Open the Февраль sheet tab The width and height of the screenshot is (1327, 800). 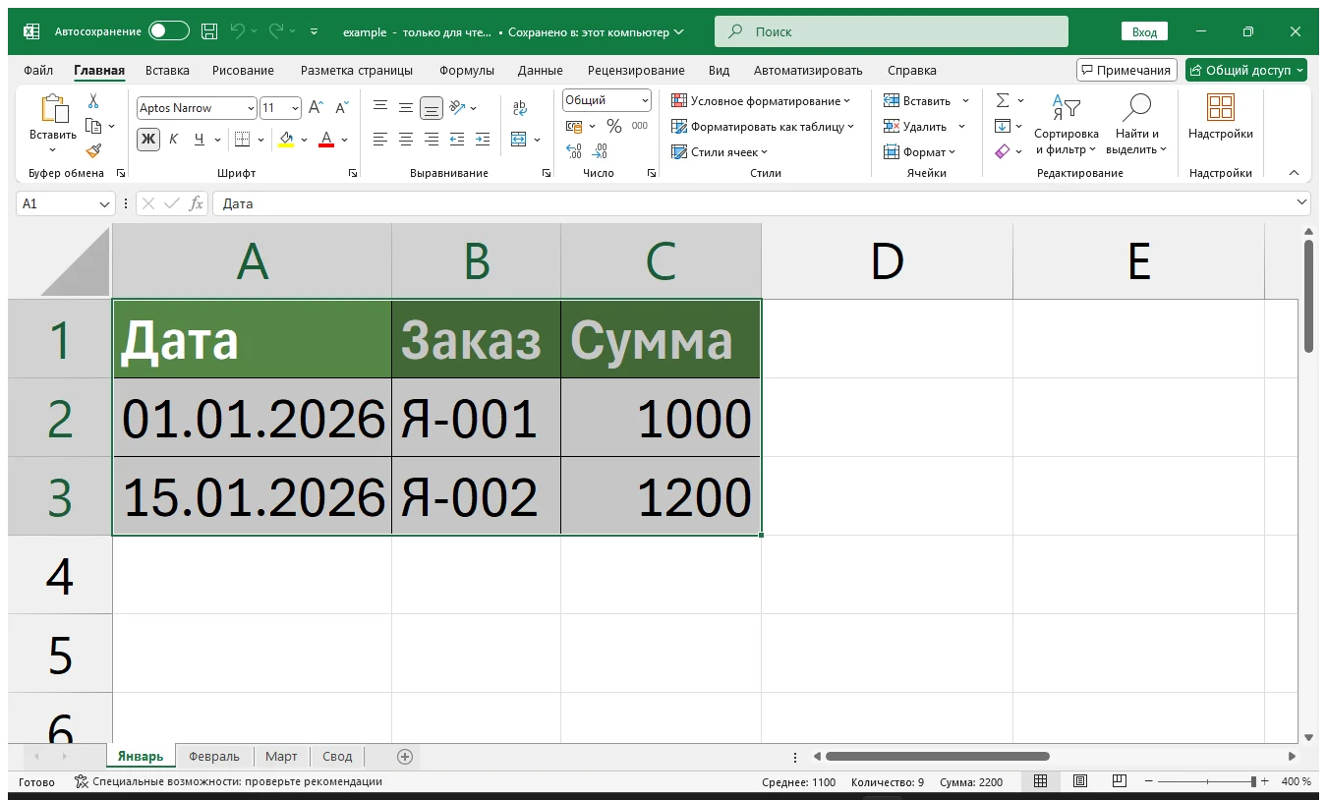214,756
